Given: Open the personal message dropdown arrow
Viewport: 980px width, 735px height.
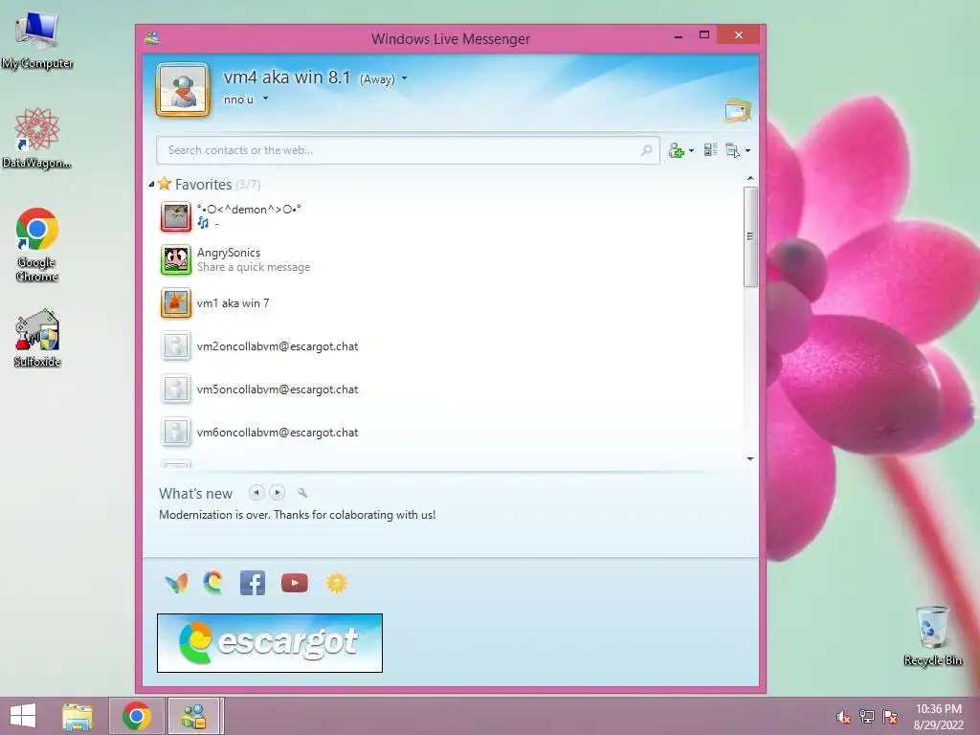Looking at the screenshot, I should [266, 99].
